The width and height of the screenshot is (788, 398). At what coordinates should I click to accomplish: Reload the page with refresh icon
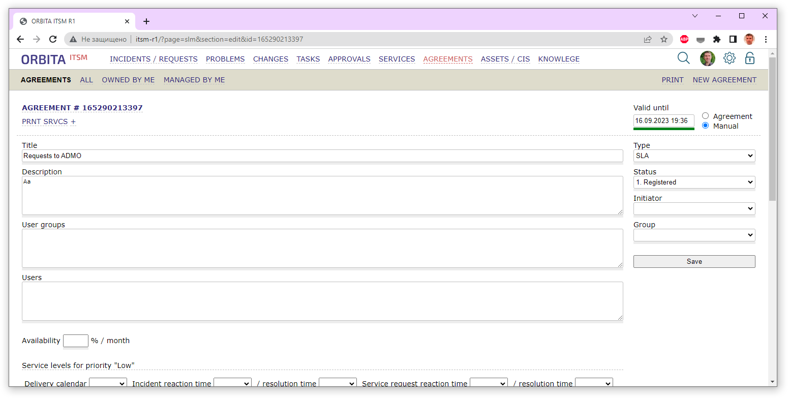53,39
